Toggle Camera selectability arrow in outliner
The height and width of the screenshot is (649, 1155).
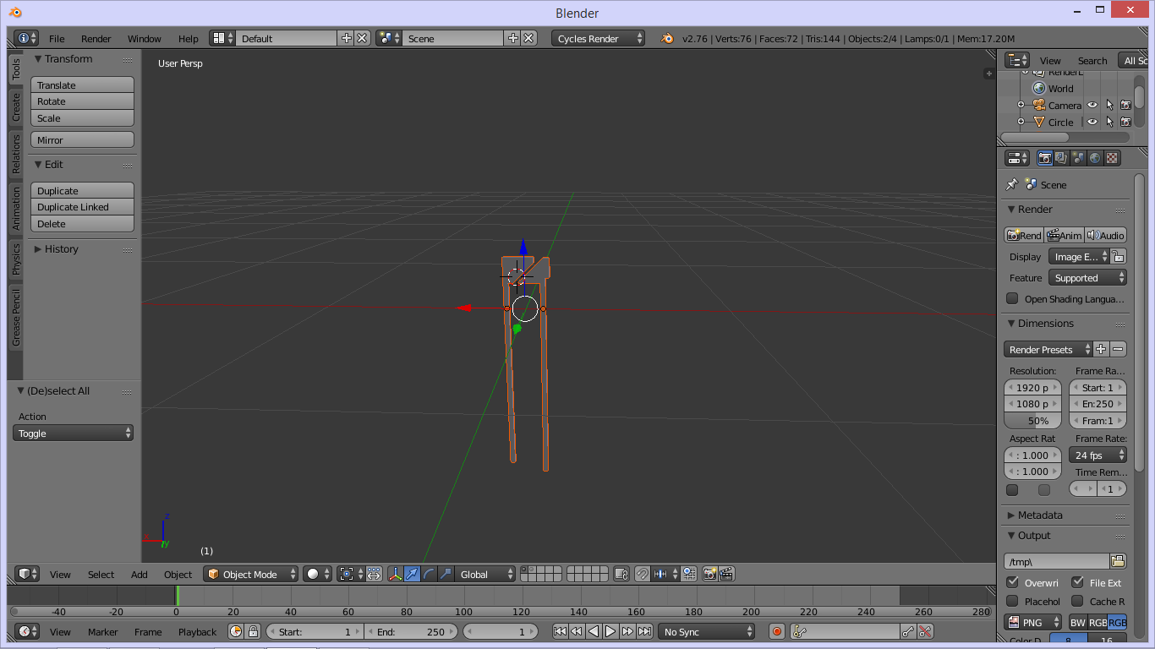pos(1109,106)
